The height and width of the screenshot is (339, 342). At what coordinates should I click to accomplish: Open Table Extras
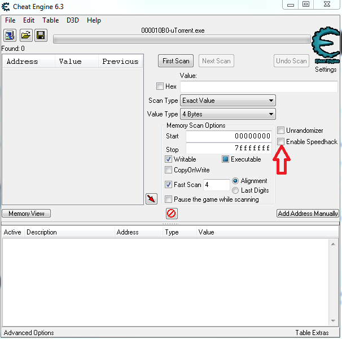tap(312, 333)
